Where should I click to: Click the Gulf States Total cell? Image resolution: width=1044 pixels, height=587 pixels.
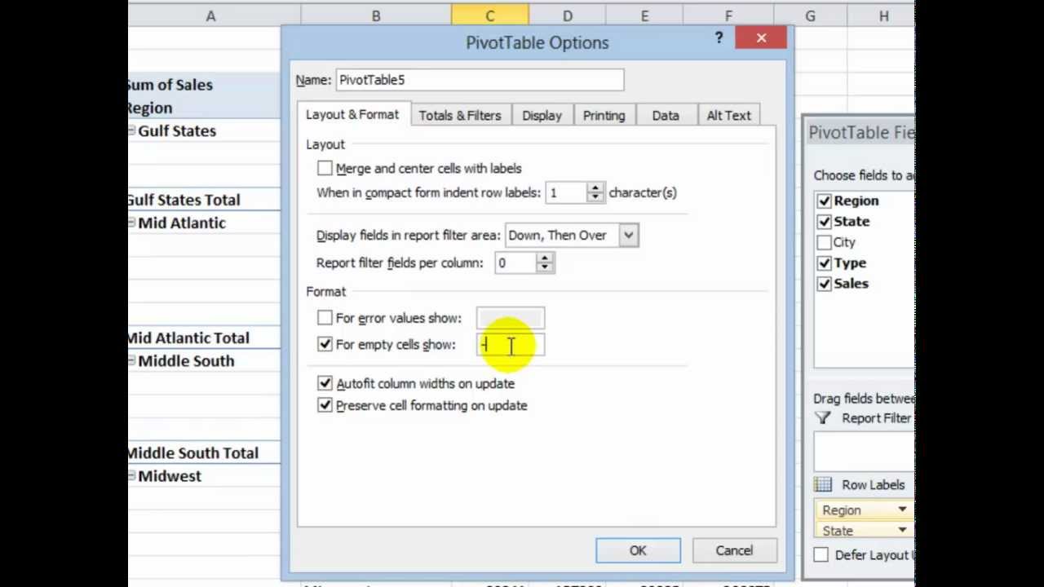click(204, 200)
